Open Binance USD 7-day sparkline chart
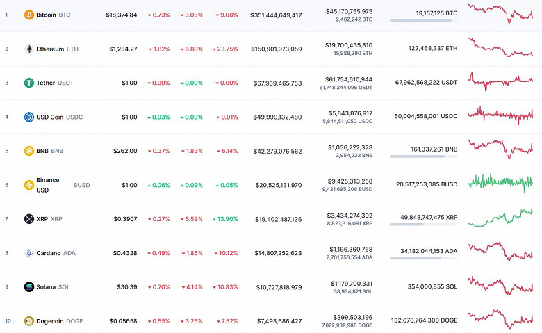Screen dimensions: 542x333 (500, 183)
